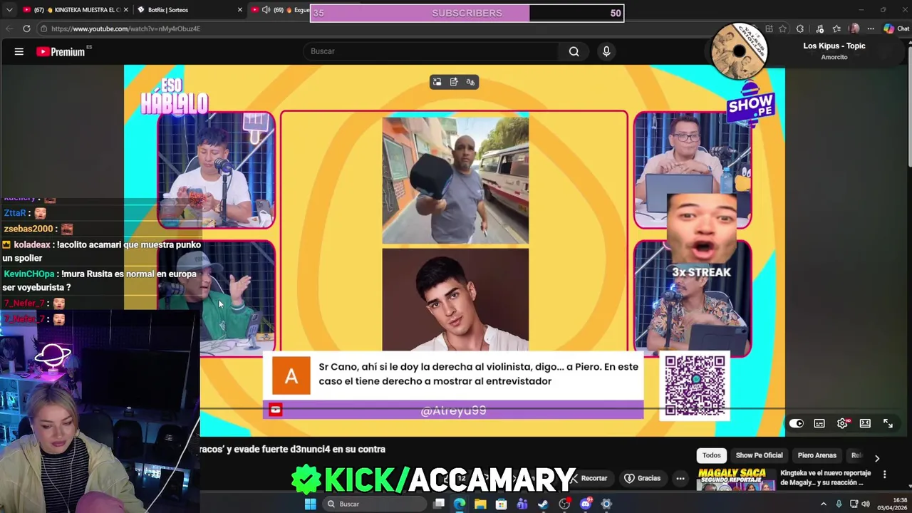The width and height of the screenshot is (912, 513).
Task: Open File Explorer from the taskbar
Action: (480, 504)
